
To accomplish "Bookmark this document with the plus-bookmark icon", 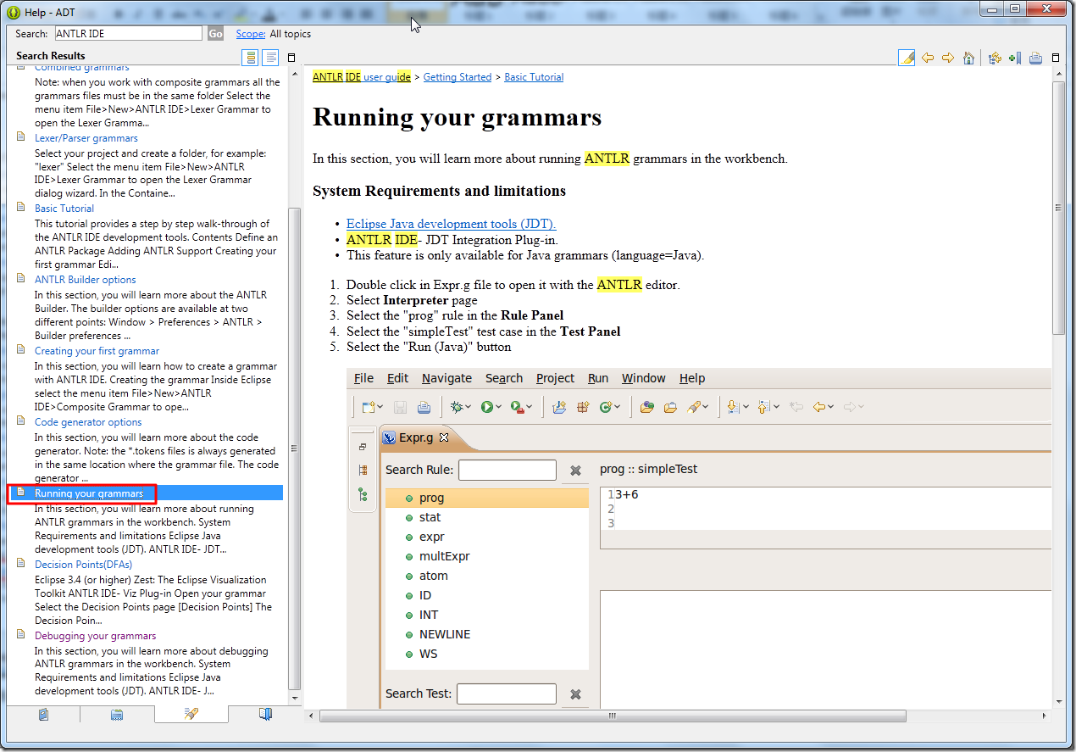I will click(x=1014, y=58).
